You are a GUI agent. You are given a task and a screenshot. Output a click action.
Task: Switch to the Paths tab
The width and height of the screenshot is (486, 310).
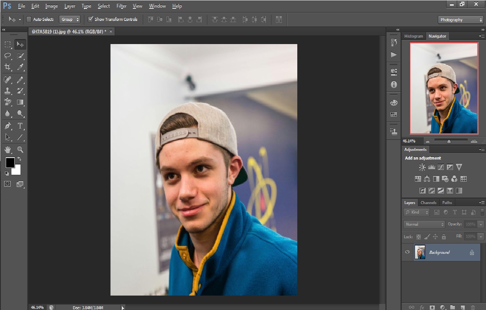pyautogui.click(x=447, y=202)
